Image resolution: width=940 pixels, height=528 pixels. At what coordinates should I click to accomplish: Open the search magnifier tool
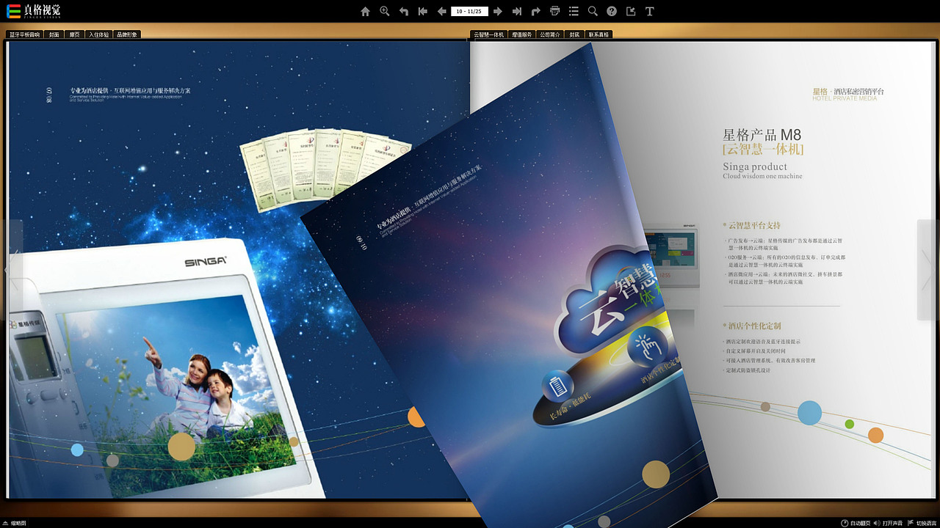point(593,11)
